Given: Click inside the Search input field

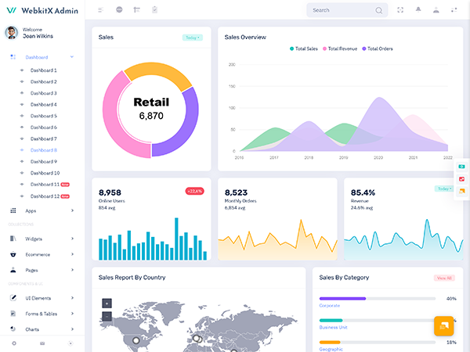Looking at the screenshot, I should click(341, 10).
